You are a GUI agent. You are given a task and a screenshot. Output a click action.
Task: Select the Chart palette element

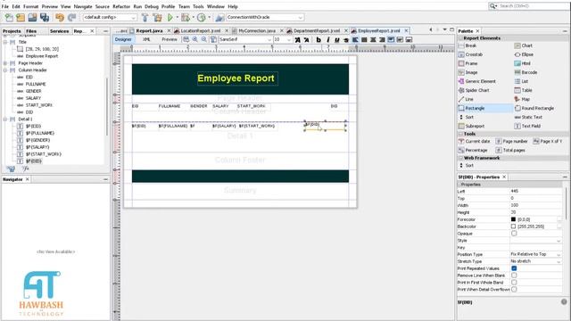click(x=526, y=45)
